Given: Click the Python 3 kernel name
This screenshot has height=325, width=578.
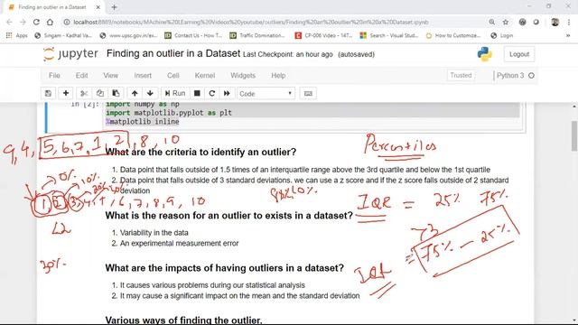Looking at the screenshot, I should coord(510,75).
